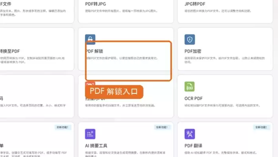Click the description under PDF加密
This screenshot has width=278, height=157.
click(x=224, y=60)
